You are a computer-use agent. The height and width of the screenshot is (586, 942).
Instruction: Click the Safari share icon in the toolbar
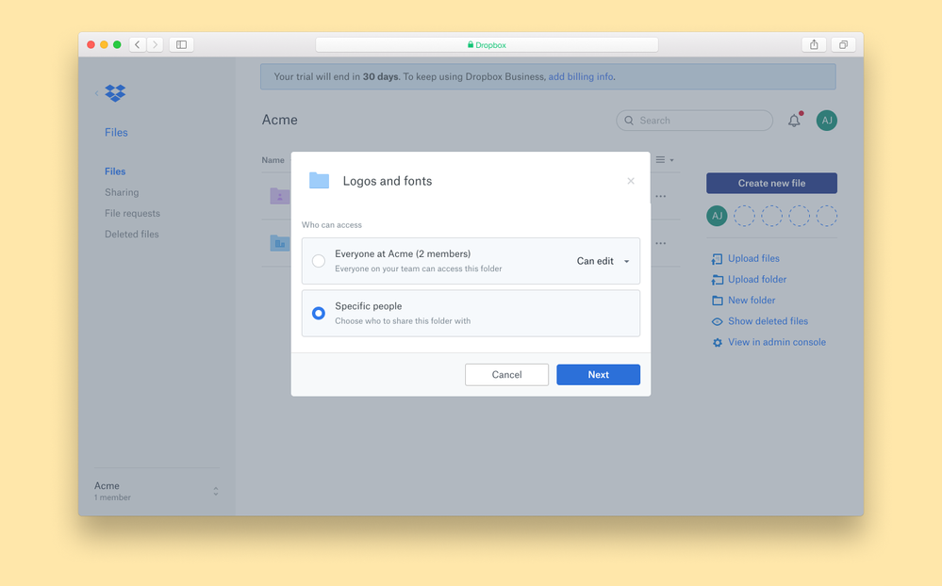tap(813, 43)
